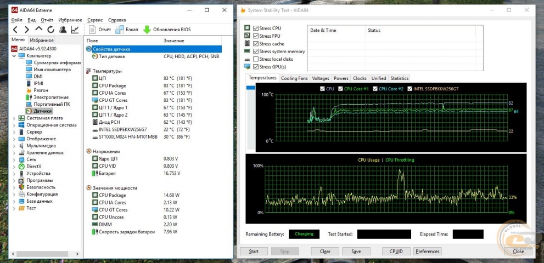This screenshot has height=263, width=544.
Task: Open the Сервис menu
Action: click(x=96, y=20)
